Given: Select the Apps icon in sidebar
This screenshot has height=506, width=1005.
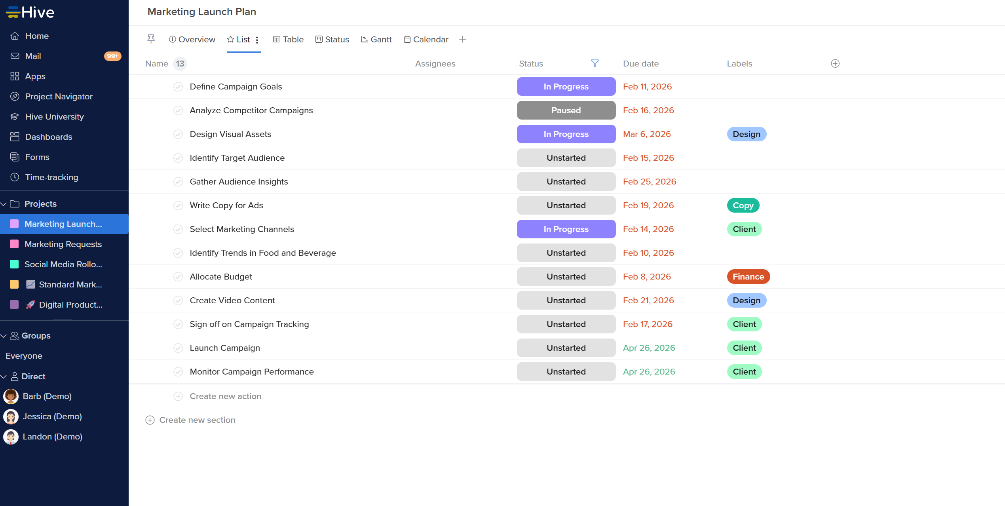Looking at the screenshot, I should click(x=15, y=76).
